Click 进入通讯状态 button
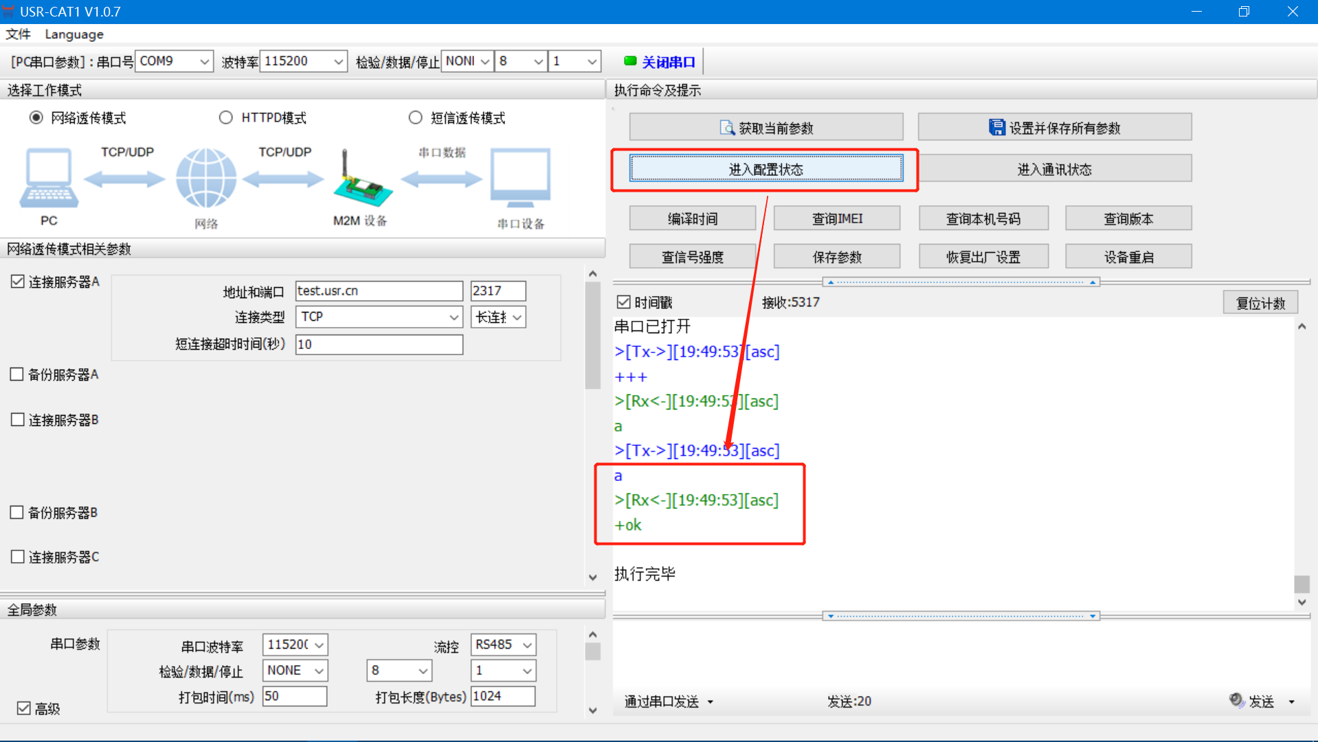Image resolution: width=1318 pixels, height=742 pixels. tap(1055, 169)
